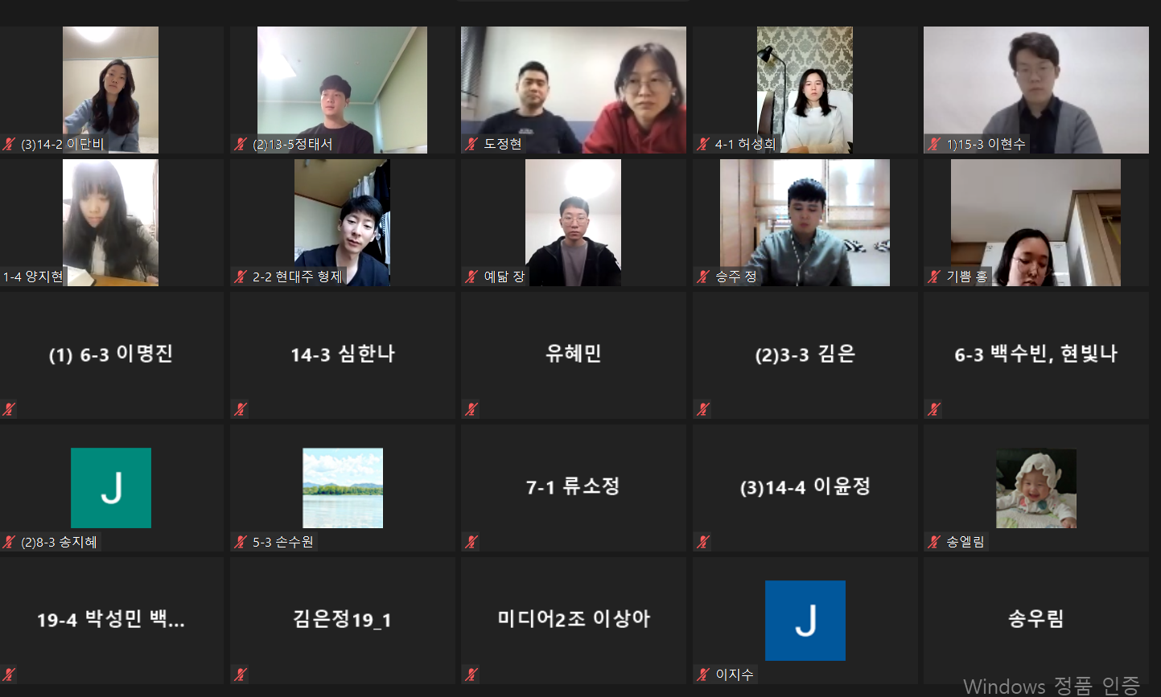Screen dimensions: 1161x697
Task: Select the 19-4 박성민 participant tile
Action: coord(111,621)
